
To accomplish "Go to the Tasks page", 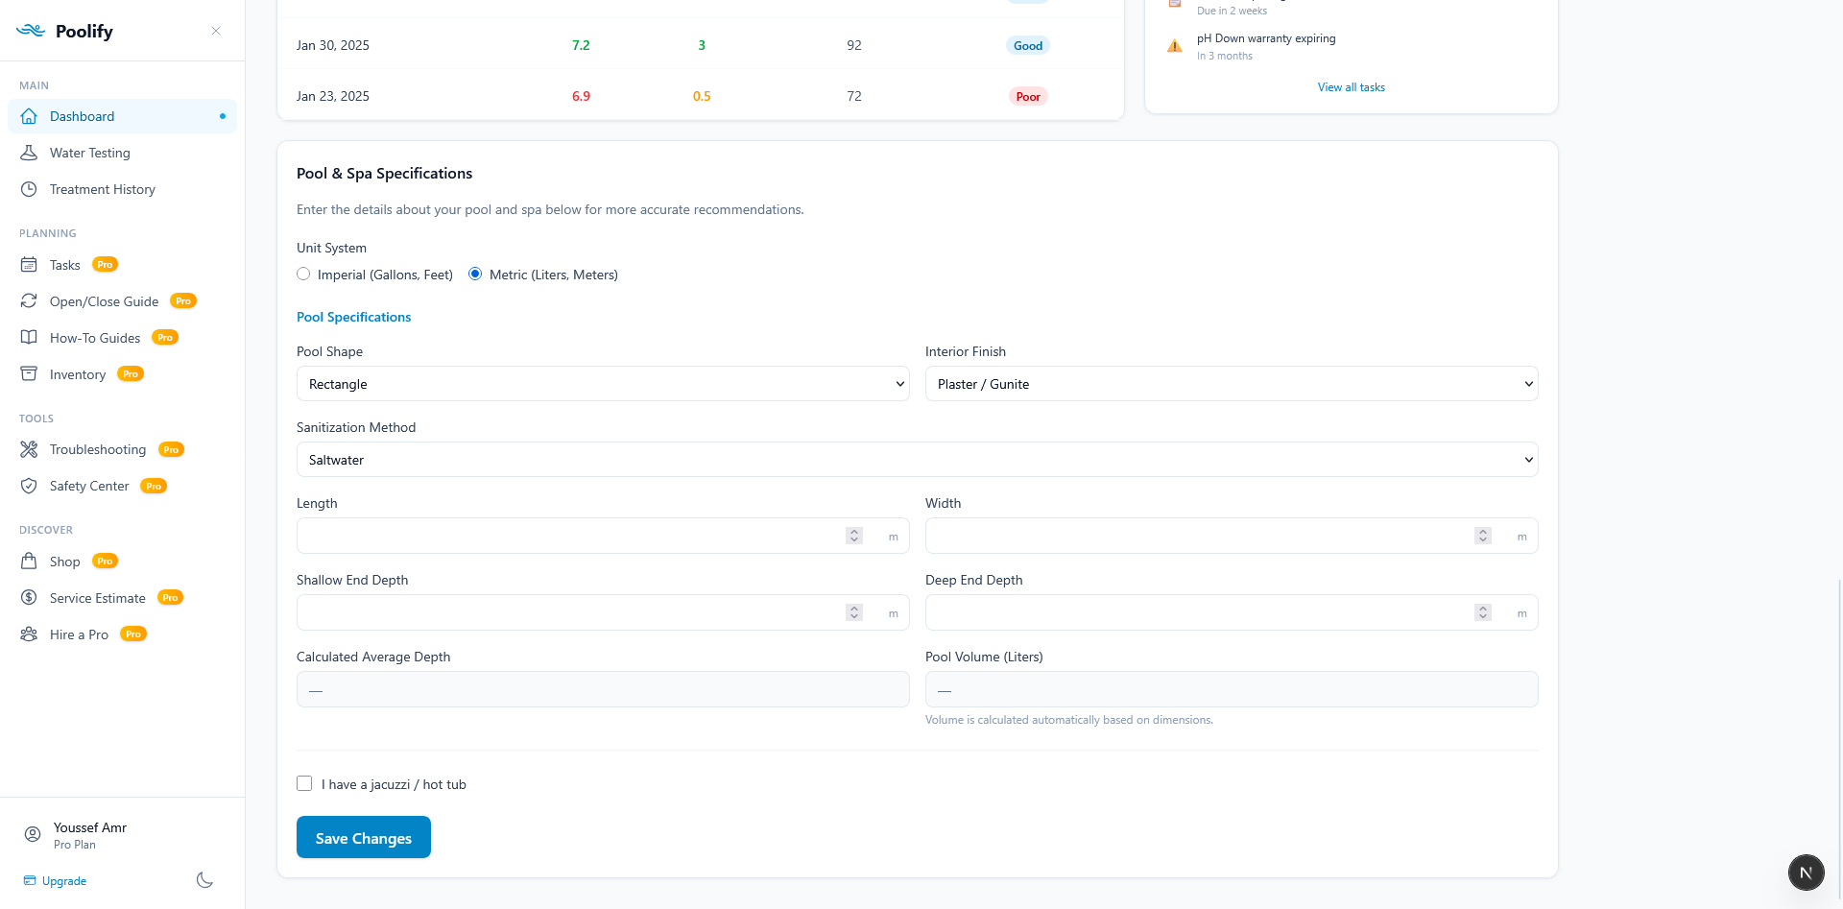I will tap(122, 265).
